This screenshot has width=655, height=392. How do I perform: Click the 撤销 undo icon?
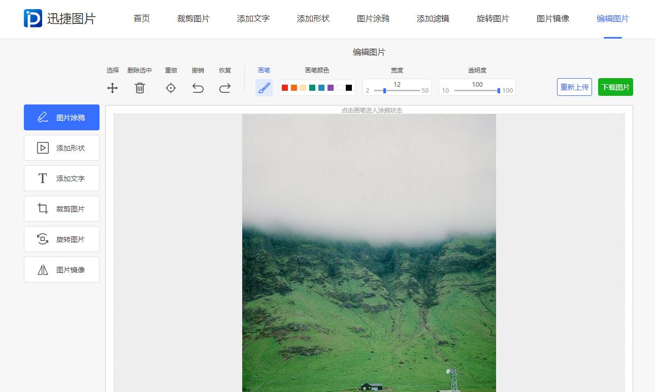(198, 88)
